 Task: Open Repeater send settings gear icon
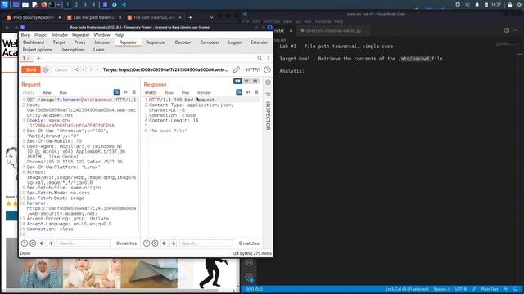point(46,69)
